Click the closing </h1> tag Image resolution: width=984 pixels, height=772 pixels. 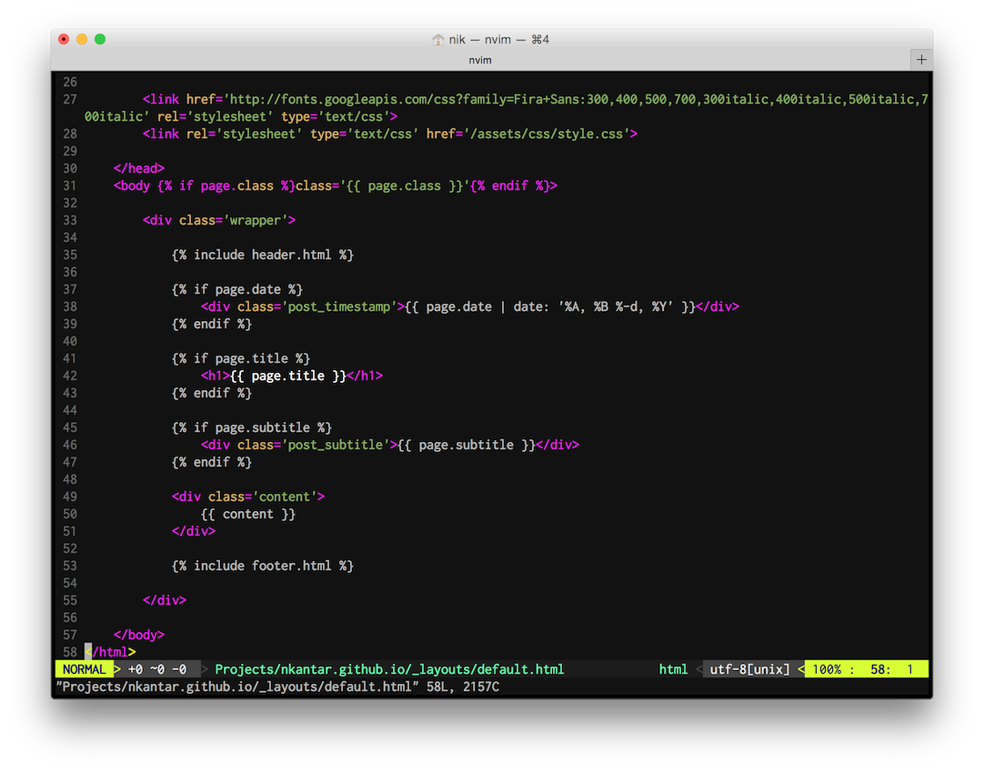[365, 376]
